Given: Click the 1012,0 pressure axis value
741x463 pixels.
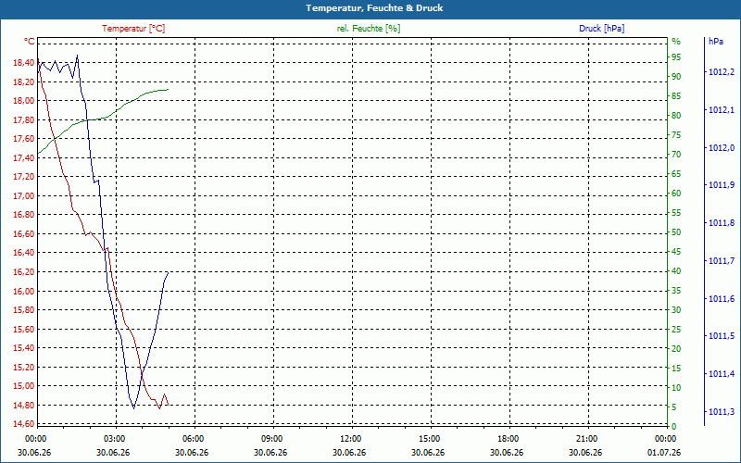Looking at the screenshot, I should tap(722, 148).
